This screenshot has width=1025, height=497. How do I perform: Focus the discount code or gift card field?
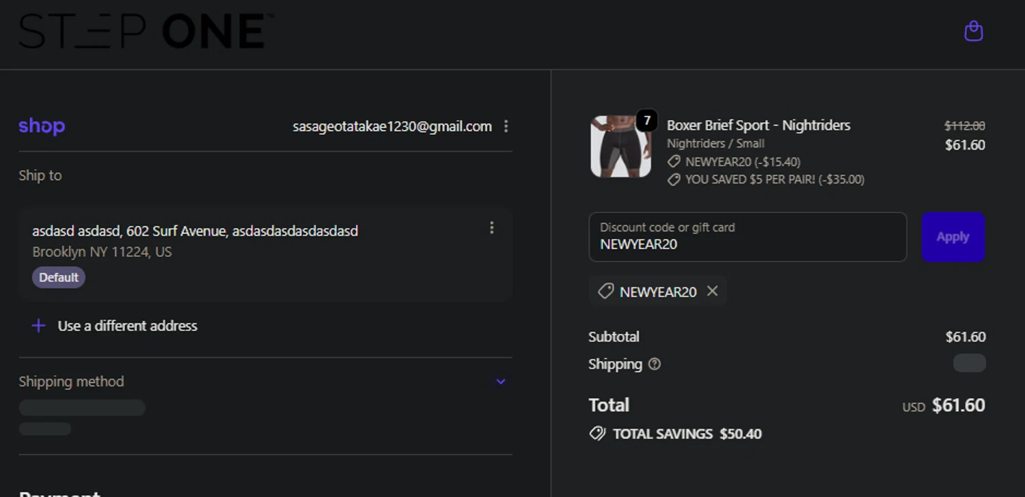click(x=748, y=237)
